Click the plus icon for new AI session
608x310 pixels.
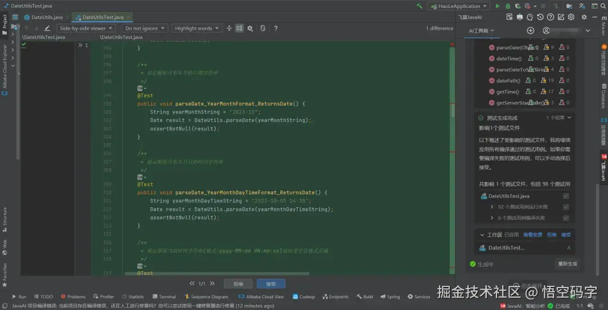530,31
